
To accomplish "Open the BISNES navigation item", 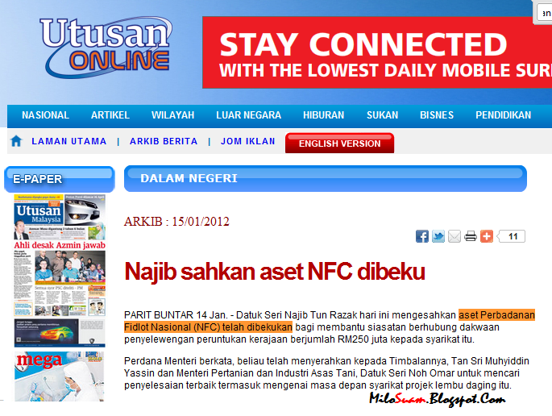I will tap(437, 115).
